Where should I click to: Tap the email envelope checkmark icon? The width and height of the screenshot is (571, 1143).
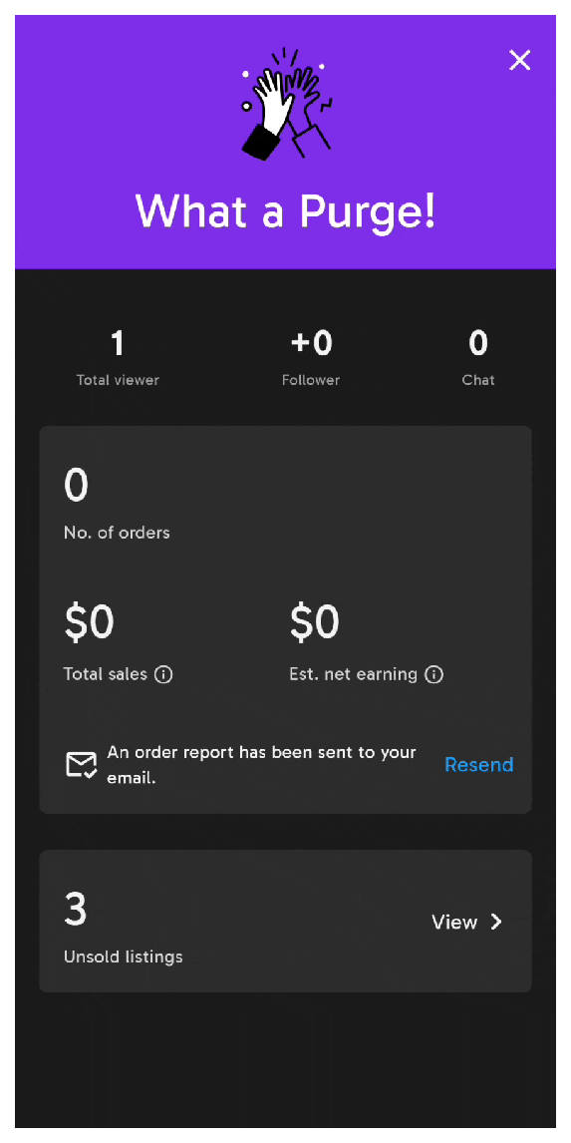[81, 765]
